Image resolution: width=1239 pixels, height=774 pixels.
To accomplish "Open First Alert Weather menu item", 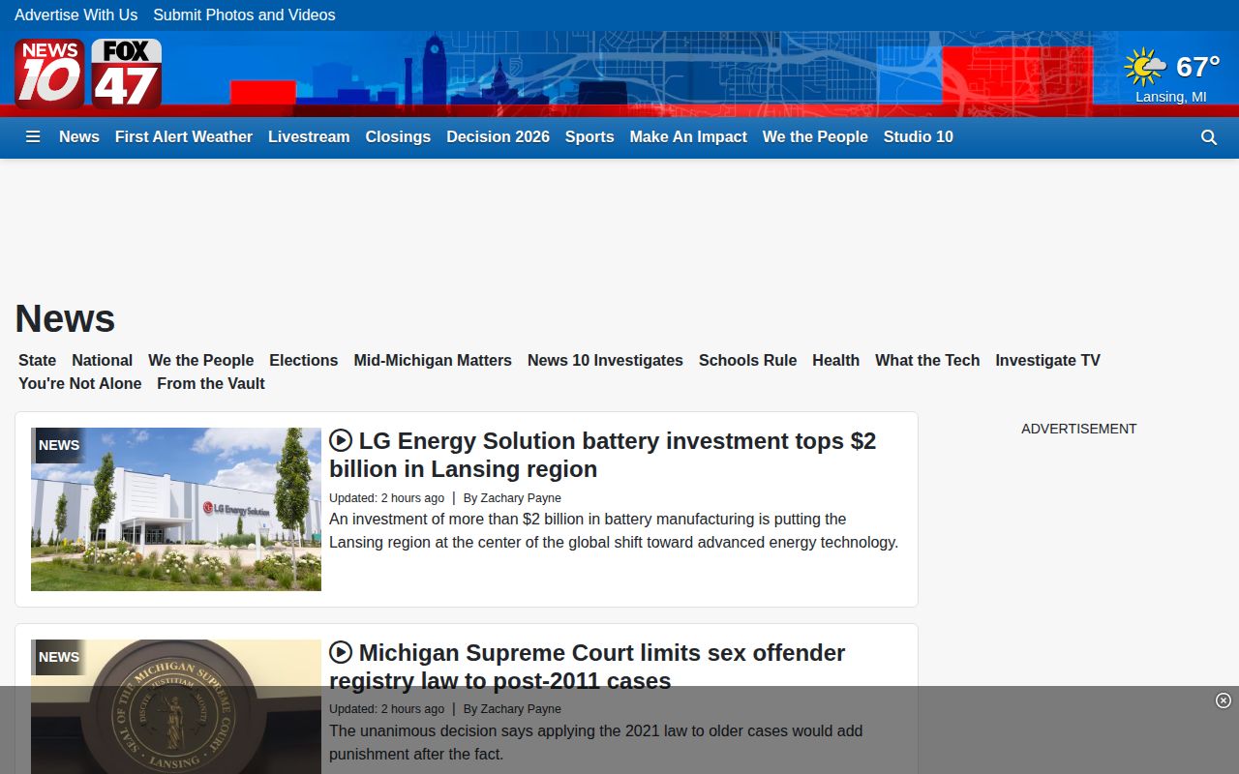I will 184,136.
